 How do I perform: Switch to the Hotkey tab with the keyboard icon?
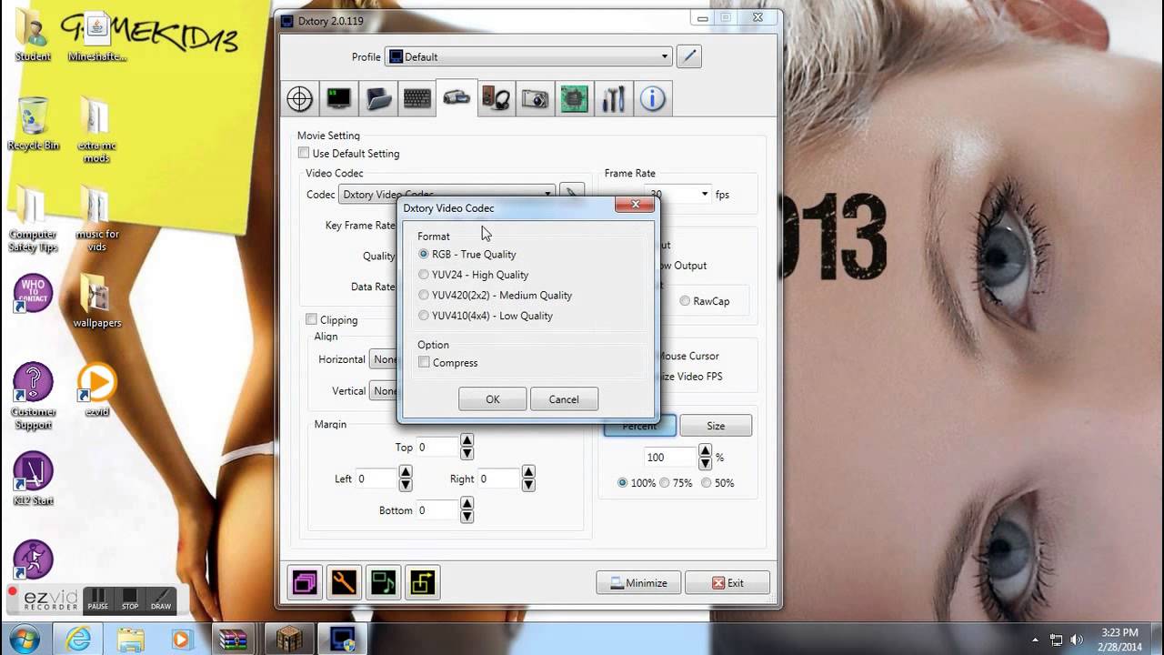pos(417,98)
